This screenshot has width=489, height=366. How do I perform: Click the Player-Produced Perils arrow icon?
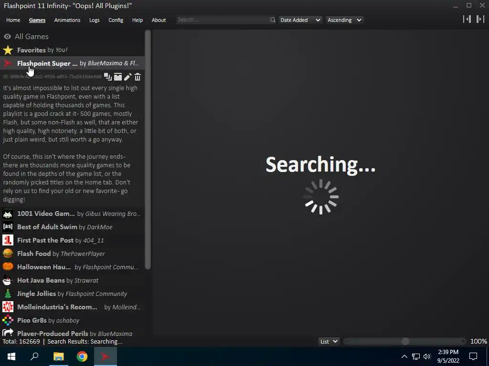click(8, 333)
